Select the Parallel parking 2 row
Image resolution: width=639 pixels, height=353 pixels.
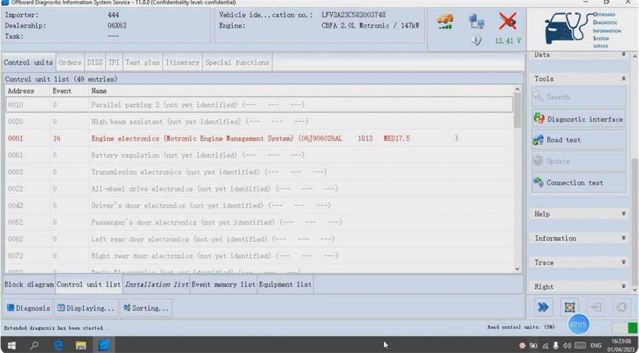click(259, 105)
